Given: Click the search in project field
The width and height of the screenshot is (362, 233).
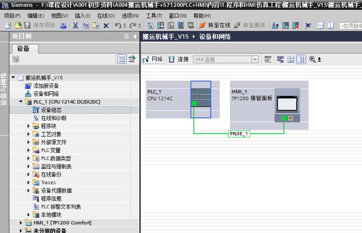Looking at the screenshot, I should coord(350,26).
